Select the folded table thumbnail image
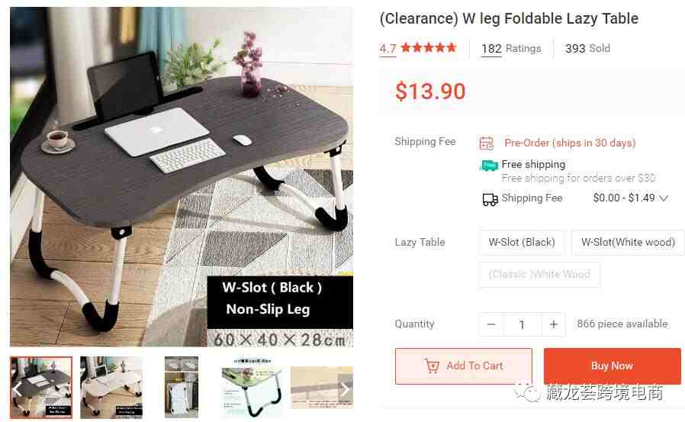685x422 pixels. [x=182, y=388]
